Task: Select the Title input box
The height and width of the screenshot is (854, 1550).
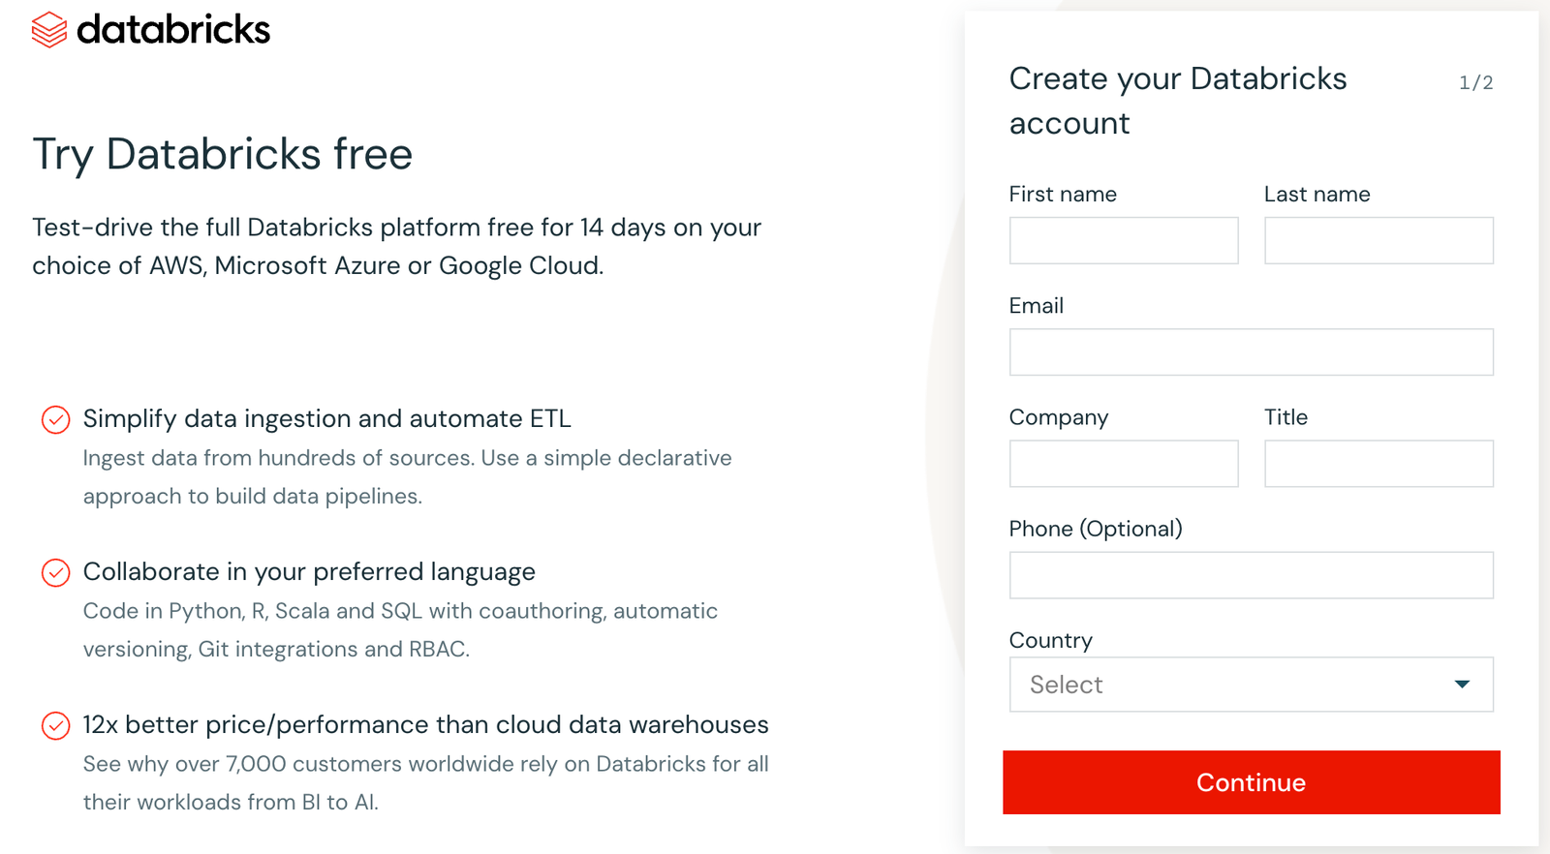Action: click(1378, 464)
